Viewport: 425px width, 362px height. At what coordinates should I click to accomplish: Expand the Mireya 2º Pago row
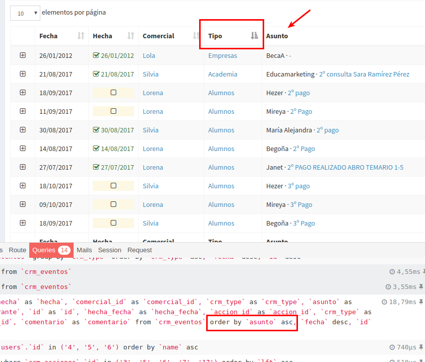(23, 111)
